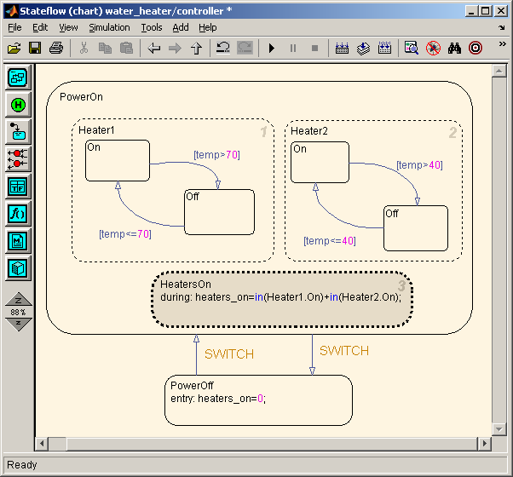Start simulation with the play button
Image resolution: width=513 pixels, height=477 pixels.
[272, 49]
